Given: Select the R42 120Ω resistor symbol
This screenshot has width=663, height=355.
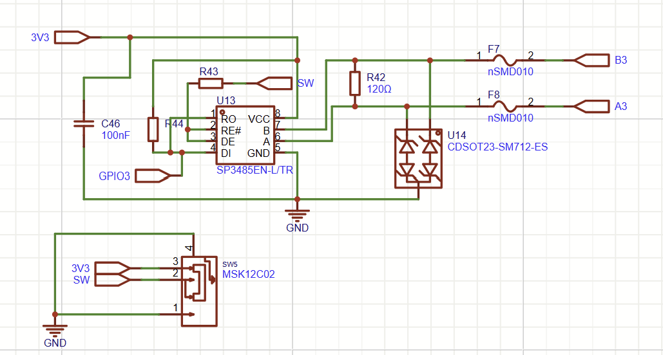Looking at the screenshot, I should 355,83.
